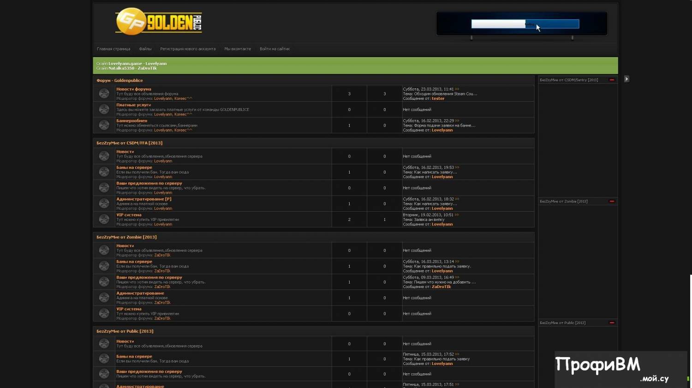The width and height of the screenshot is (692, 388).
Task: Open the БезZzyМие от Zombie [2013] category header
Action: pos(126,237)
